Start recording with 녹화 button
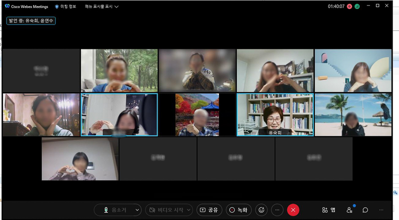 coord(238,210)
